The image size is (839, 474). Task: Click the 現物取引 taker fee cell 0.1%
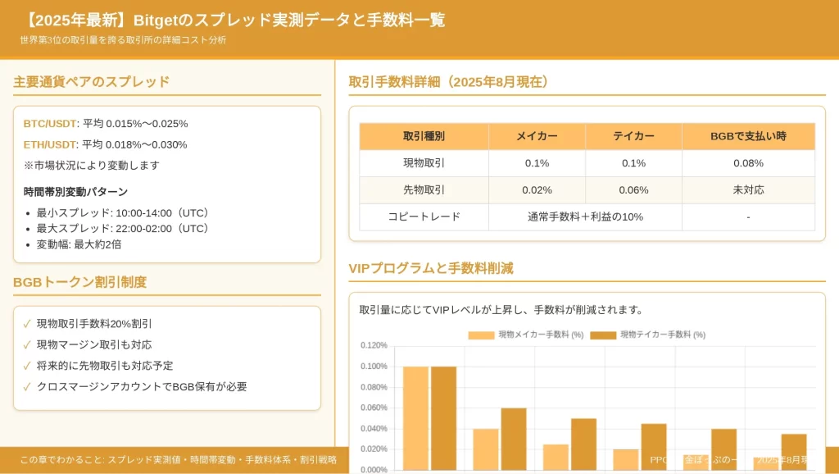[x=633, y=163]
